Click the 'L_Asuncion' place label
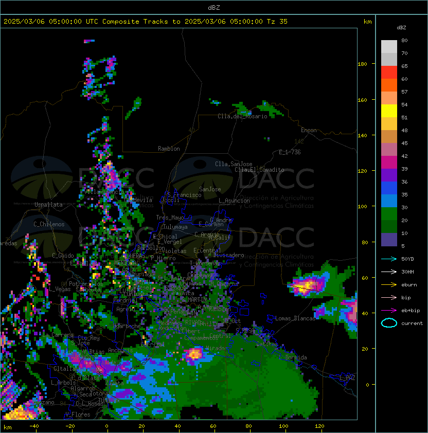Viewport: 428px width, 433px height. click(x=234, y=201)
